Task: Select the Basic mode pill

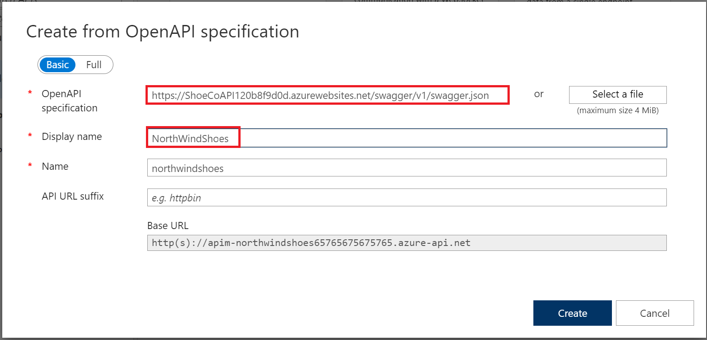Action: click(57, 65)
